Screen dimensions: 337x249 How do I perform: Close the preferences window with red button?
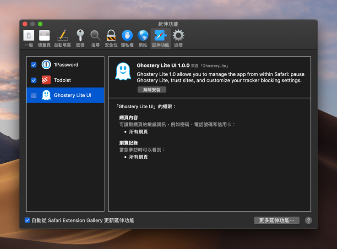(x=25, y=24)
